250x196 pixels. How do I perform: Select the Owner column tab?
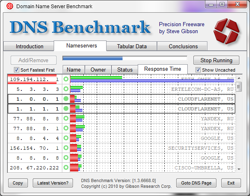[98, 70]
